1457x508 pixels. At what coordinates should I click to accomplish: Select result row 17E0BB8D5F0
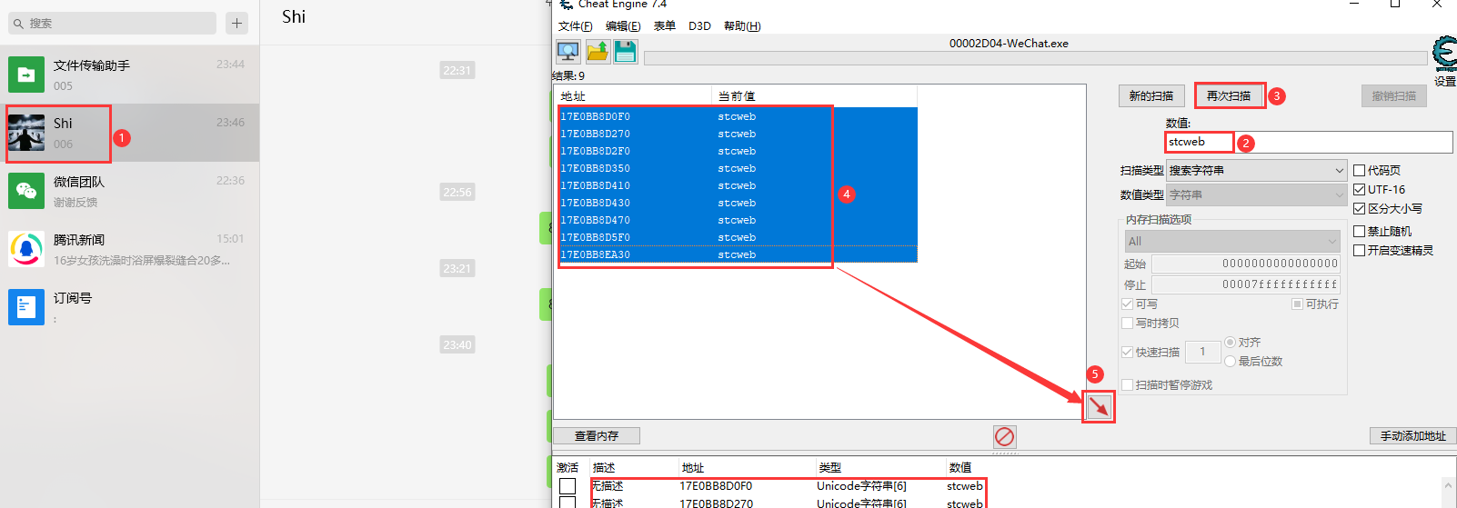(738, 237)
